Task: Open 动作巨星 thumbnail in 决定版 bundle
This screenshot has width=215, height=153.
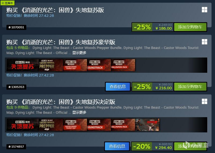Action: (147, 125)
